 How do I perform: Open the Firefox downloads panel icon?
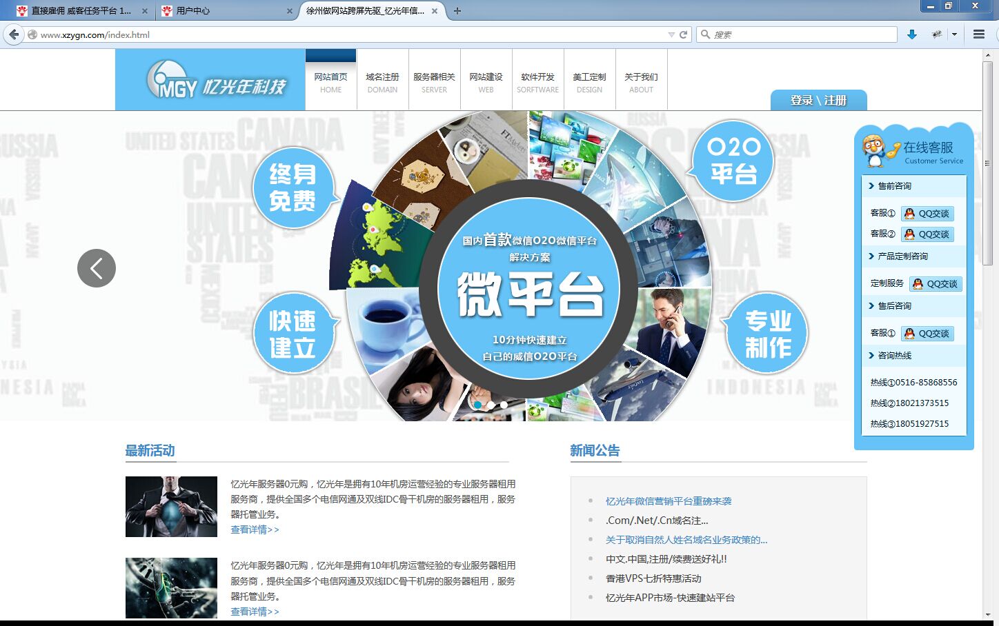[x=912, y=34]
